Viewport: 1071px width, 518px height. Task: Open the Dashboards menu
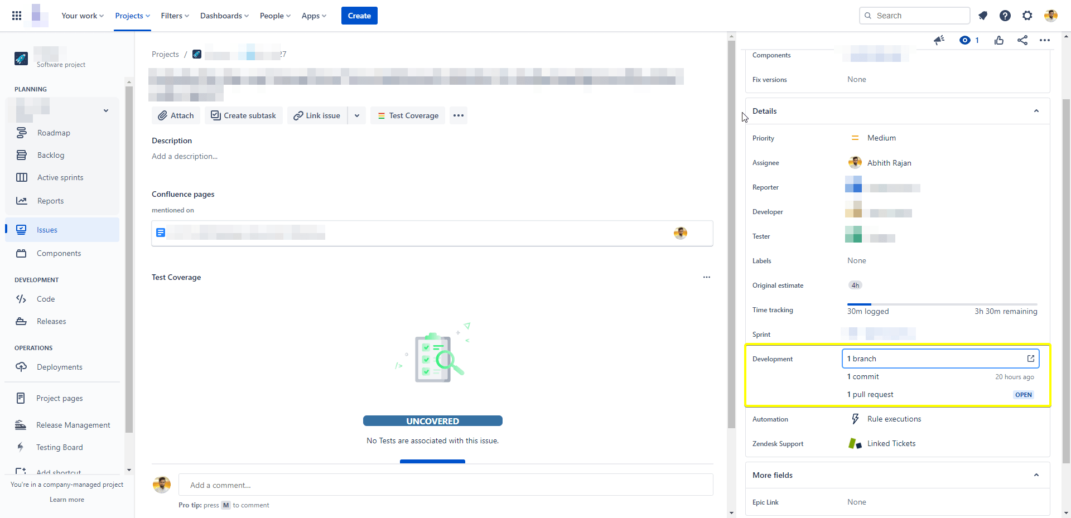coord(224,16)
